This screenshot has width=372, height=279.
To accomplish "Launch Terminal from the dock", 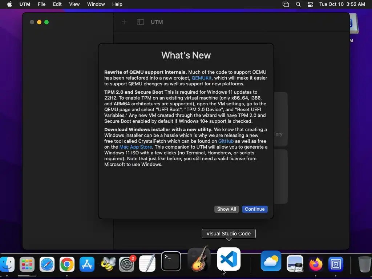I will coord(171,261).
